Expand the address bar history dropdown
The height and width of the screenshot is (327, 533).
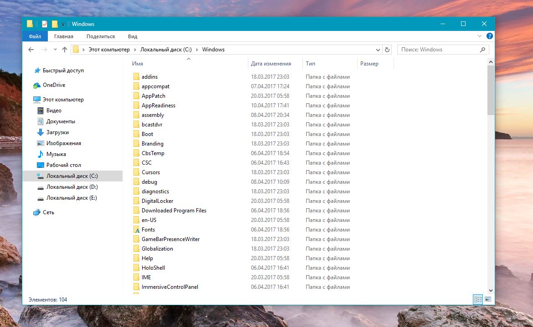click(378, 50)
